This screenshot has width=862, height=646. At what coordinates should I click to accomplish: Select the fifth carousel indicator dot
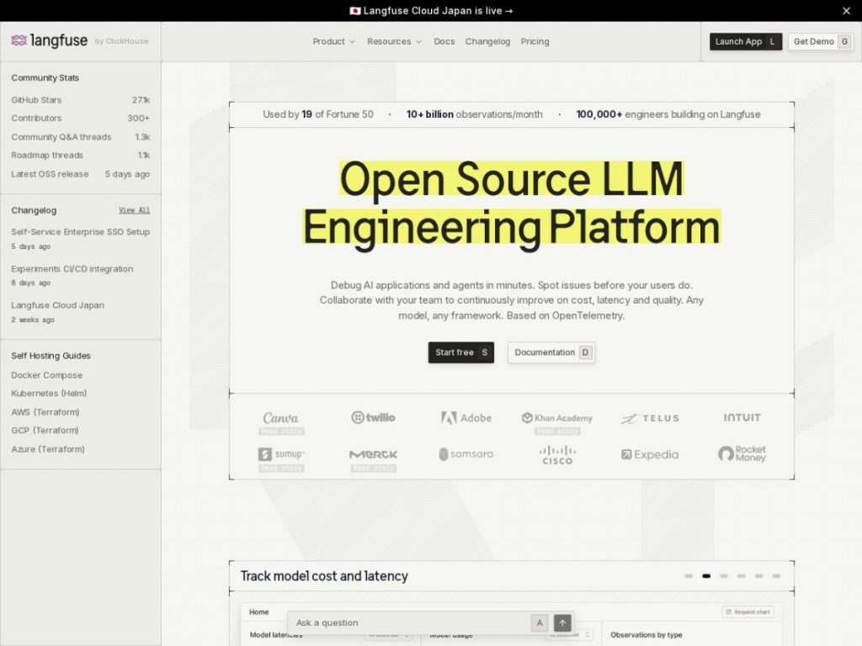(x=758, y=575)
